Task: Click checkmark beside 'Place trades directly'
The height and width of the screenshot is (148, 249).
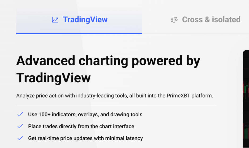Action: tap(20, 126)
